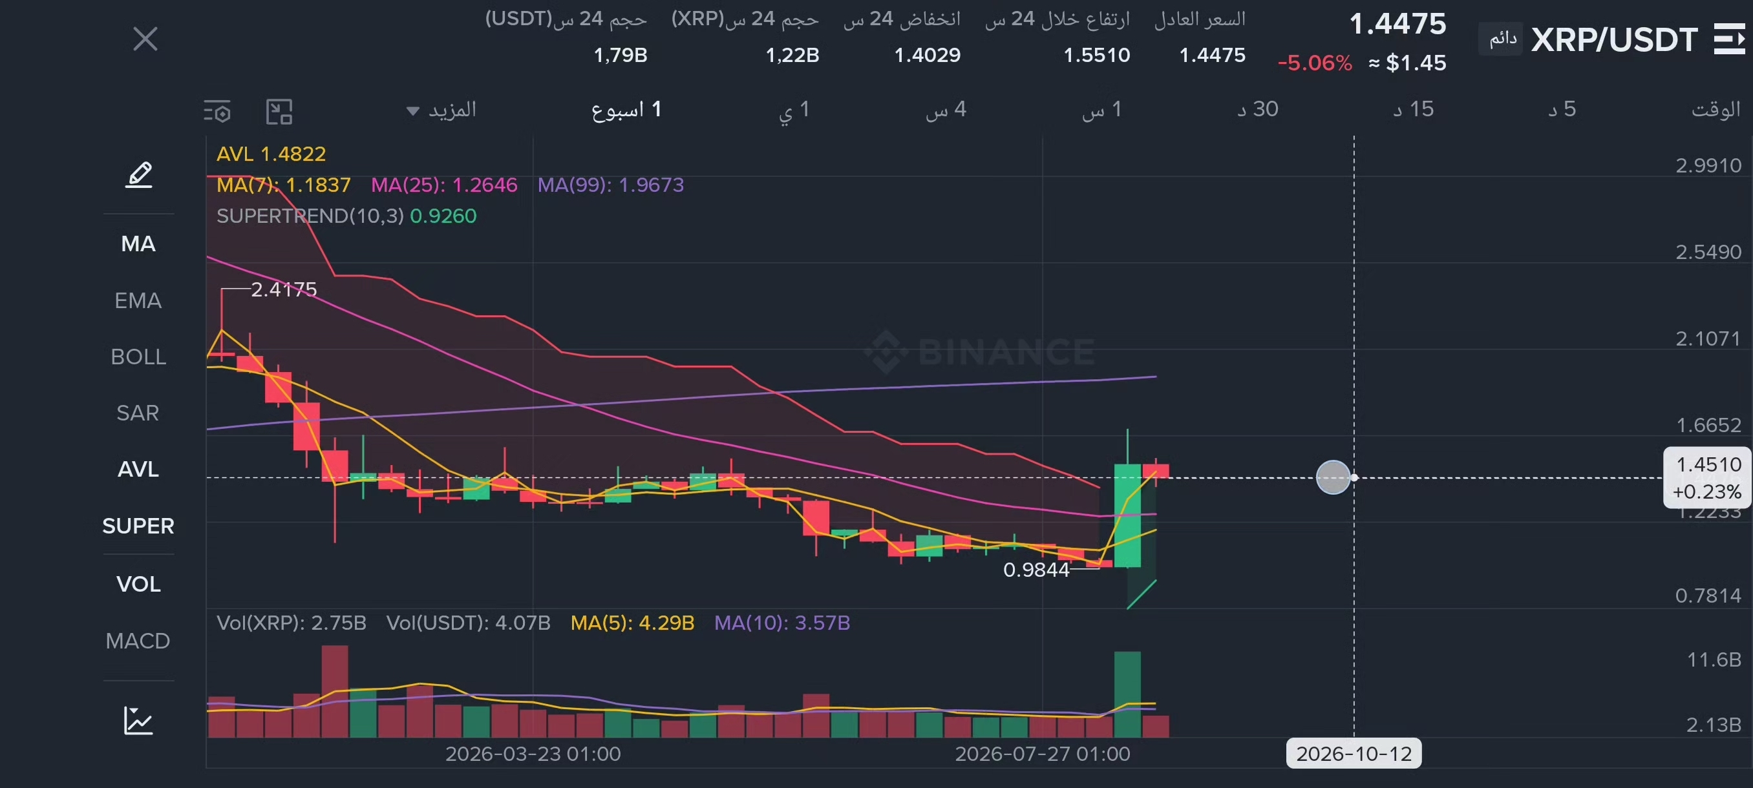Click the 2.9910 price axis label
The image size is (1753, 788).
click(1708, 165)
